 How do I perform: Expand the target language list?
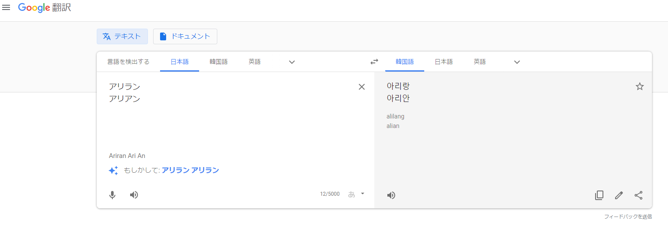(x=517, y=62)
